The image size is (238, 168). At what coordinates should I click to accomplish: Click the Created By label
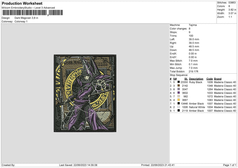coord(8,165)
